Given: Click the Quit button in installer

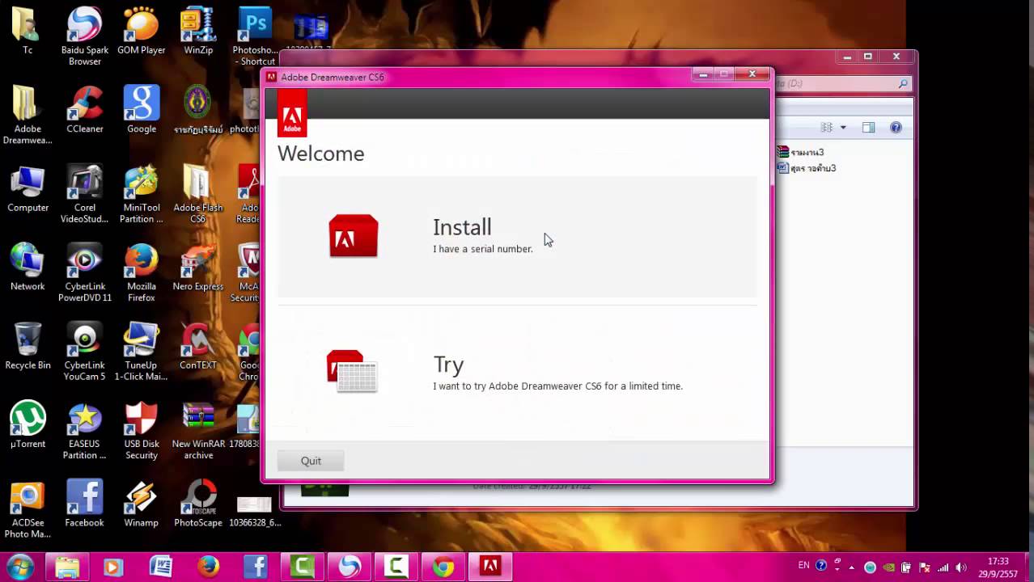Looking at the screenshot, I should [311, 461].
